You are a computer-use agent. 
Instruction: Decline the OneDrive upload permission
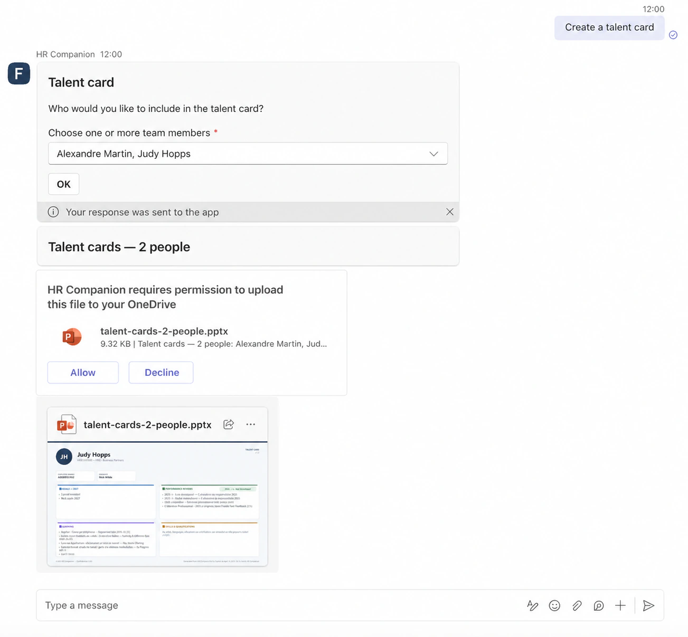point(161,373)
